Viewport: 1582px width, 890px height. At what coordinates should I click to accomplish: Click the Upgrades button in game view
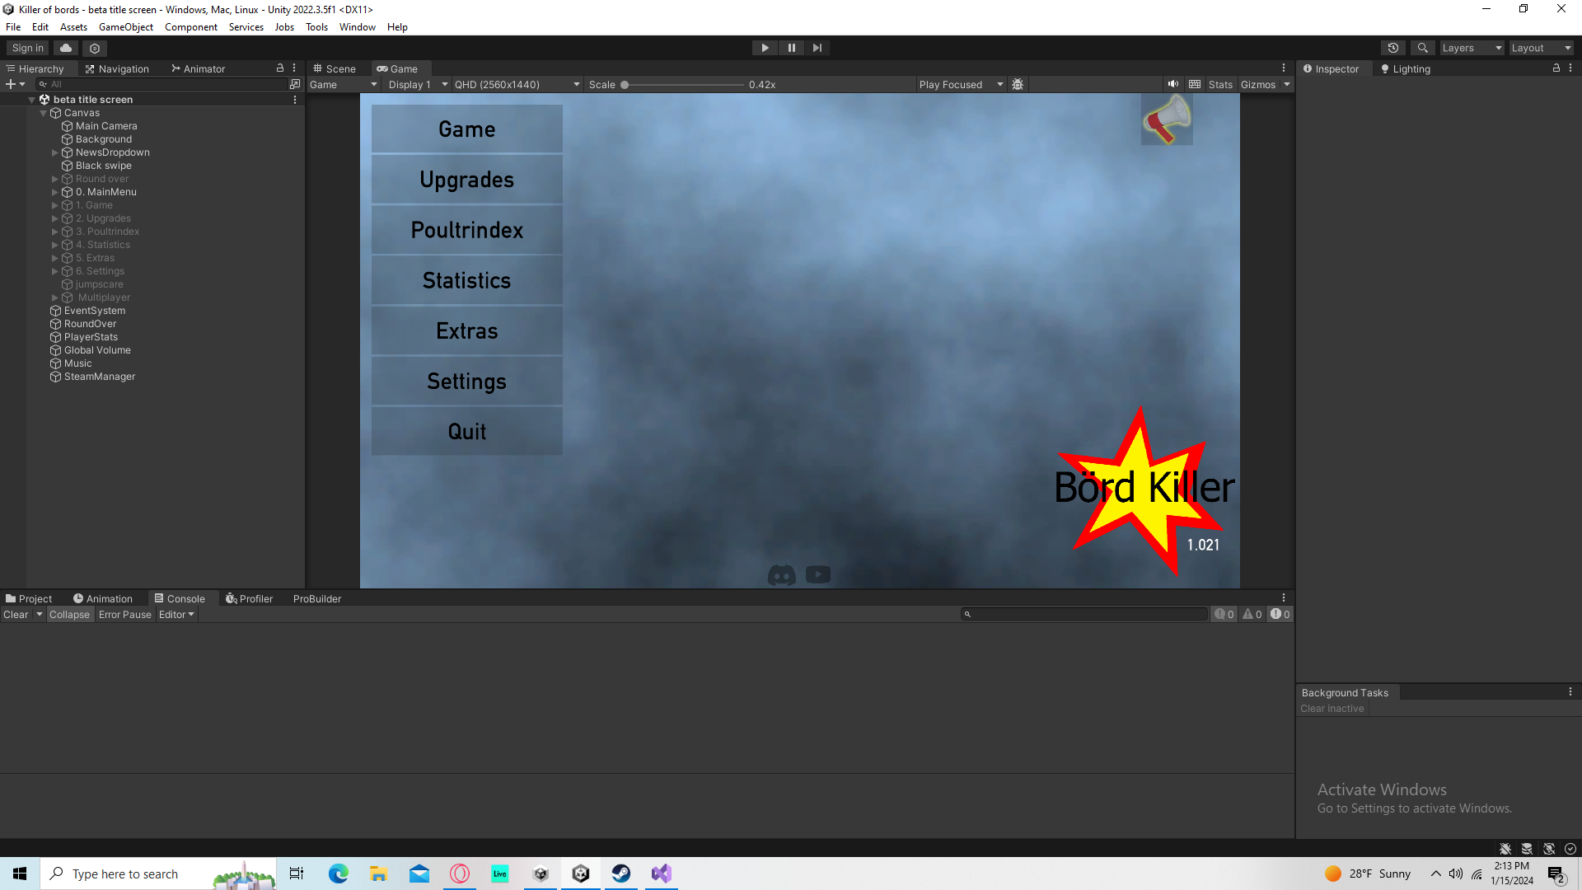467,180
